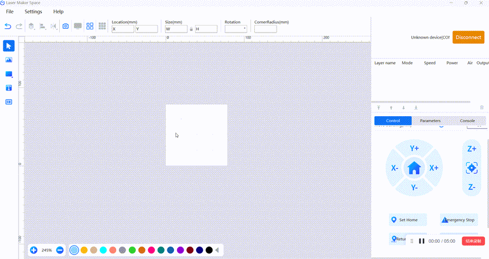Click the Set Home button
This screenshot has height=259, width=489.
pyautogui.click(x=408, y=220)
